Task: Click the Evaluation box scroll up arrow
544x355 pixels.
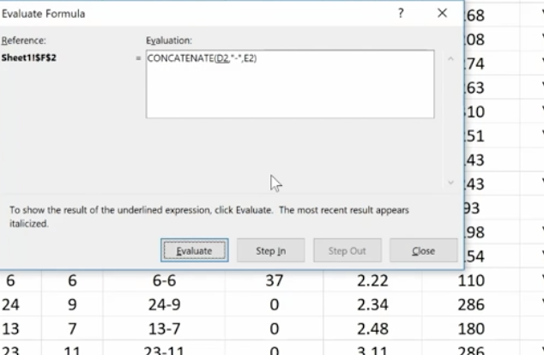Action: tap(450, 59)
